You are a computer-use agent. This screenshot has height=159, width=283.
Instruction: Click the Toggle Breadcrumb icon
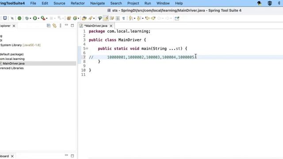100,18
